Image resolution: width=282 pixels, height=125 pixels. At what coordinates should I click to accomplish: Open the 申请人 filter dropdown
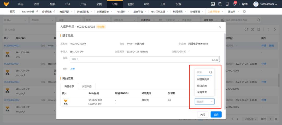tap(15, 20)
